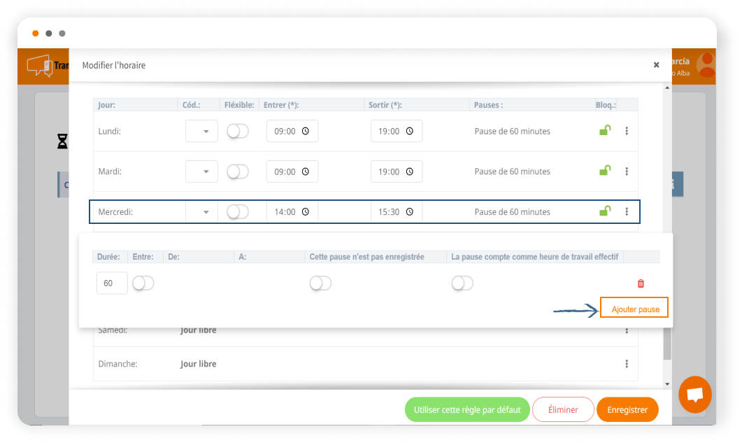Open the code dropdown for Mercredi

click(201, 212)
